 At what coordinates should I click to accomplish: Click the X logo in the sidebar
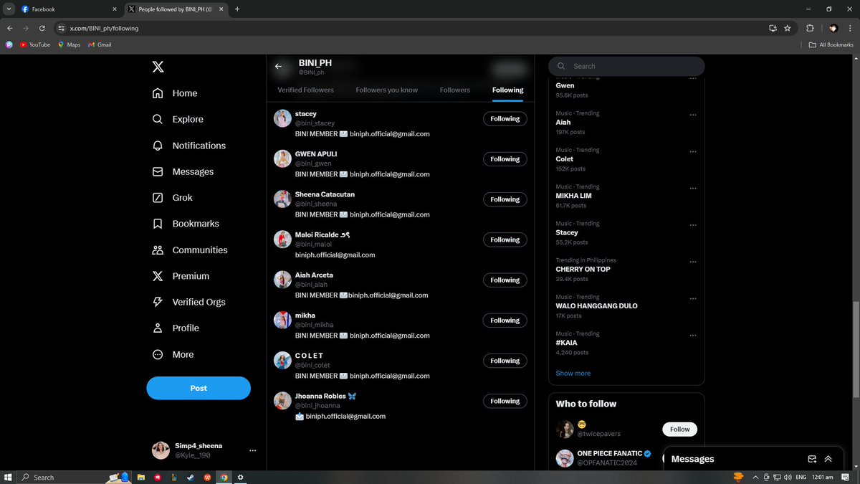(158, 67)
